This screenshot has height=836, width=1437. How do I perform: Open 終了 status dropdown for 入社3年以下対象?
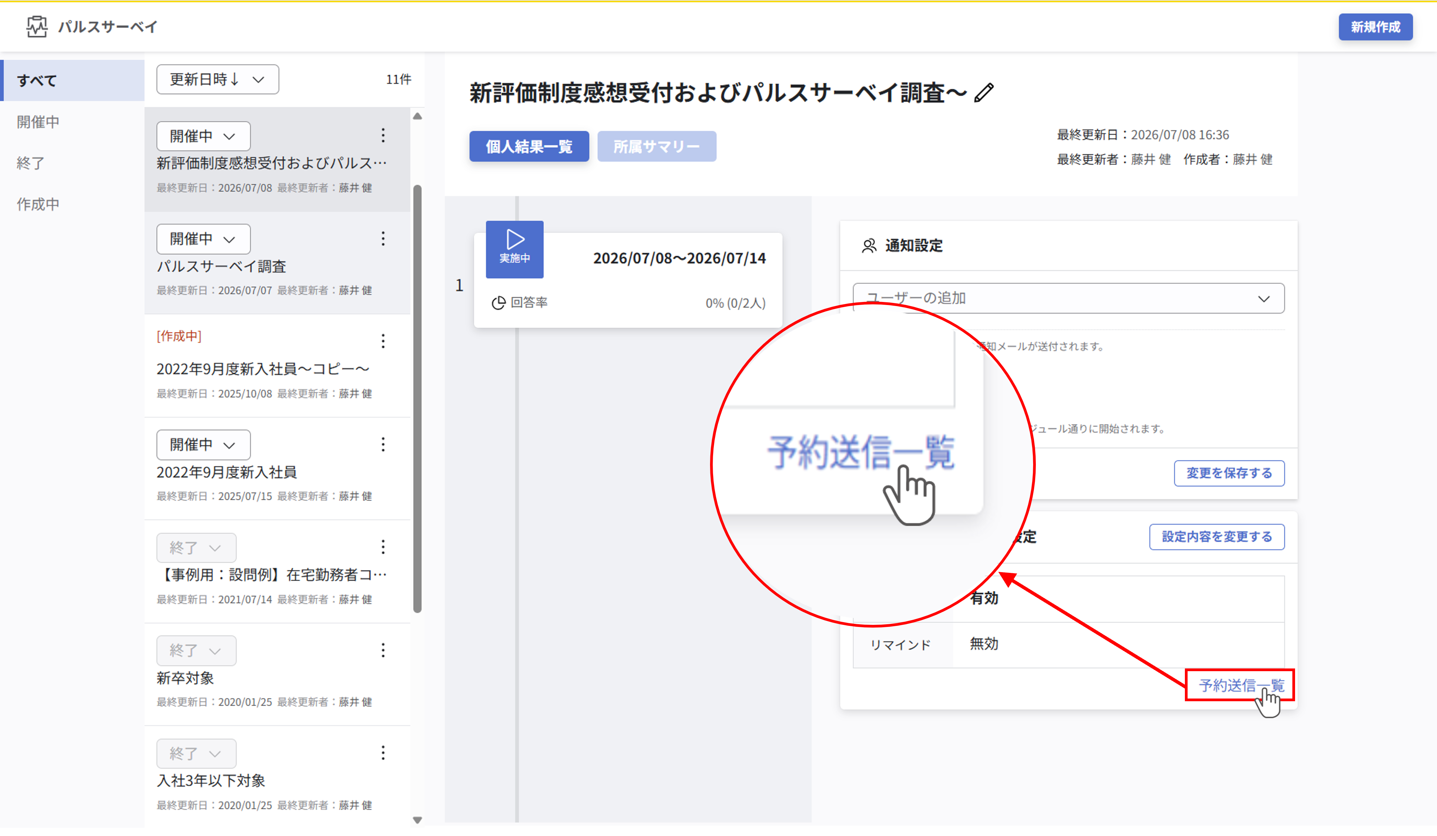pos(196,753)
